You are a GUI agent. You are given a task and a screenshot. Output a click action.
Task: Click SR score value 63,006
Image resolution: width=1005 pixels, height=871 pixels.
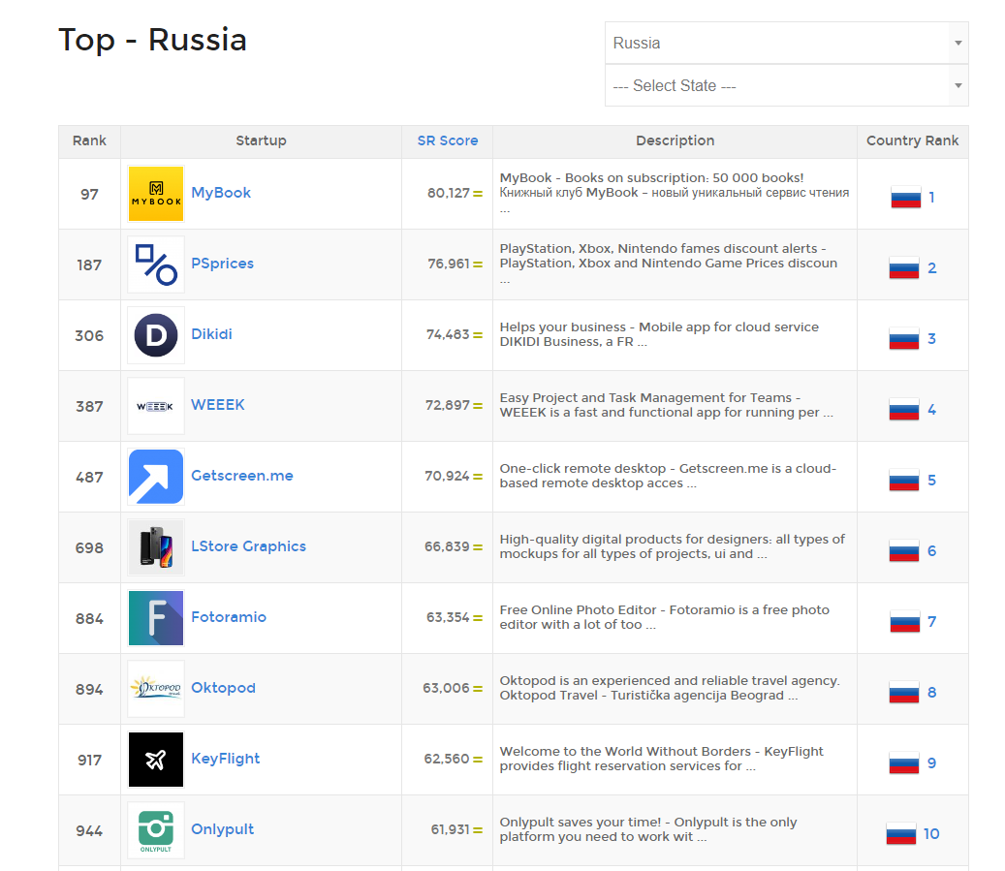point(446,688)
